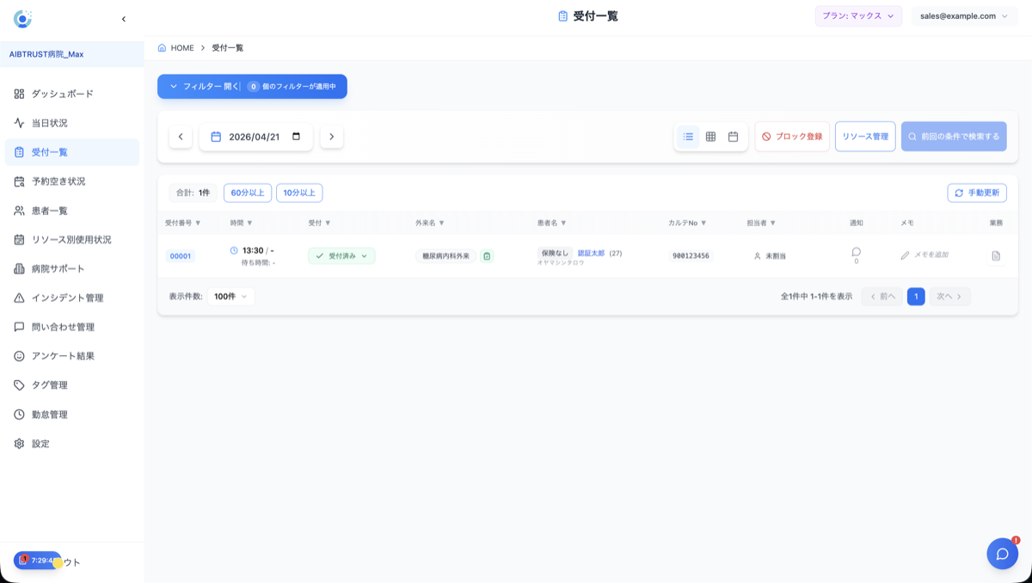Open the document icon in the 業務 column
This screenshot has height=583, width=1032.
[996, 256]
